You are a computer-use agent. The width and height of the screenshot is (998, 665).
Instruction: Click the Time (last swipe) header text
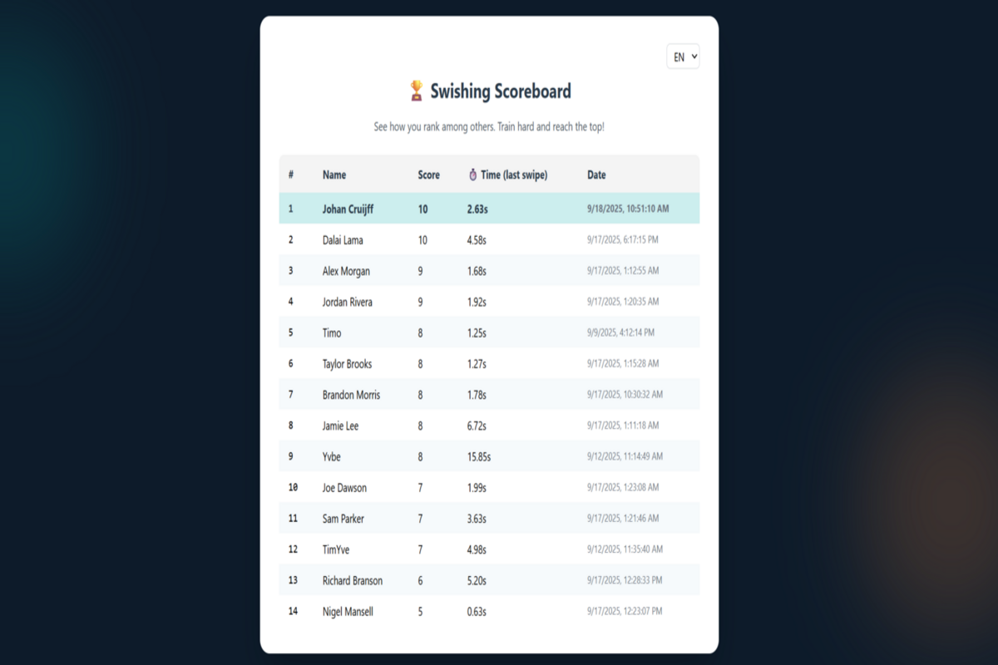click(x=514, y=175)
